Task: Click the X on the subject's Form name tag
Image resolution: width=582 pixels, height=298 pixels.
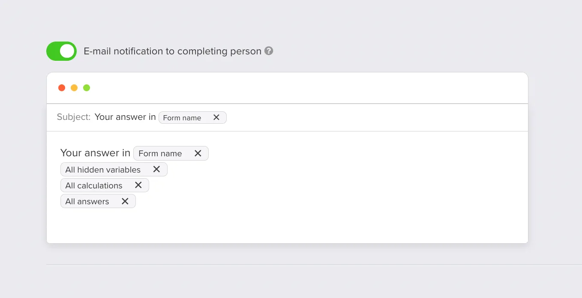Action: 216,117
